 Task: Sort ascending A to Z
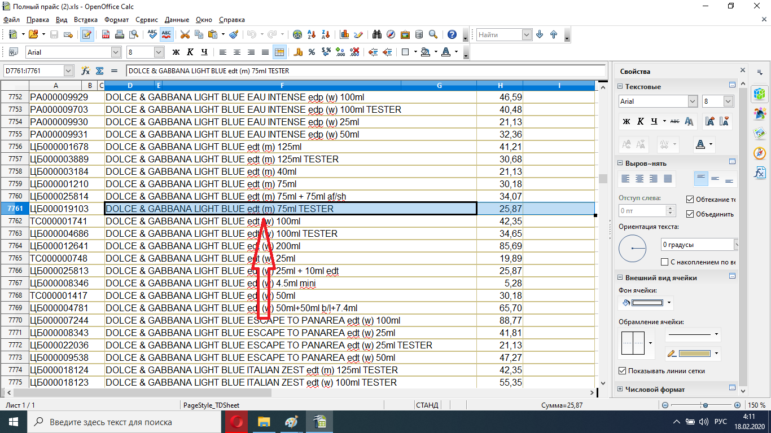[x=312, y=34]
